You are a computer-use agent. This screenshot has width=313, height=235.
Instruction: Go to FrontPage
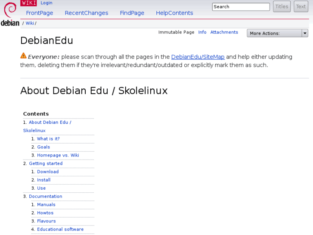(x=40, y=13)
